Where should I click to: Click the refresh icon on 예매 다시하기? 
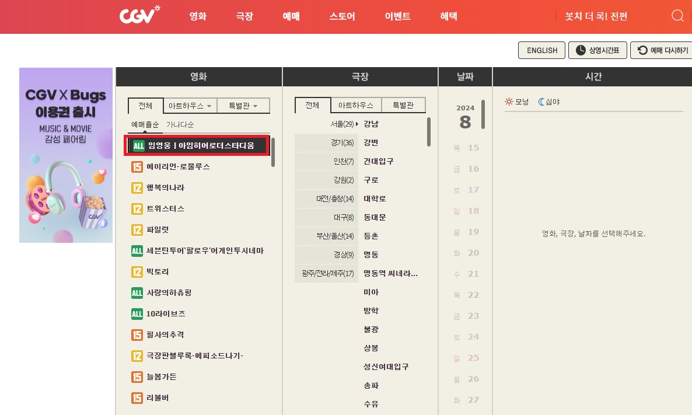pos(642,50)
